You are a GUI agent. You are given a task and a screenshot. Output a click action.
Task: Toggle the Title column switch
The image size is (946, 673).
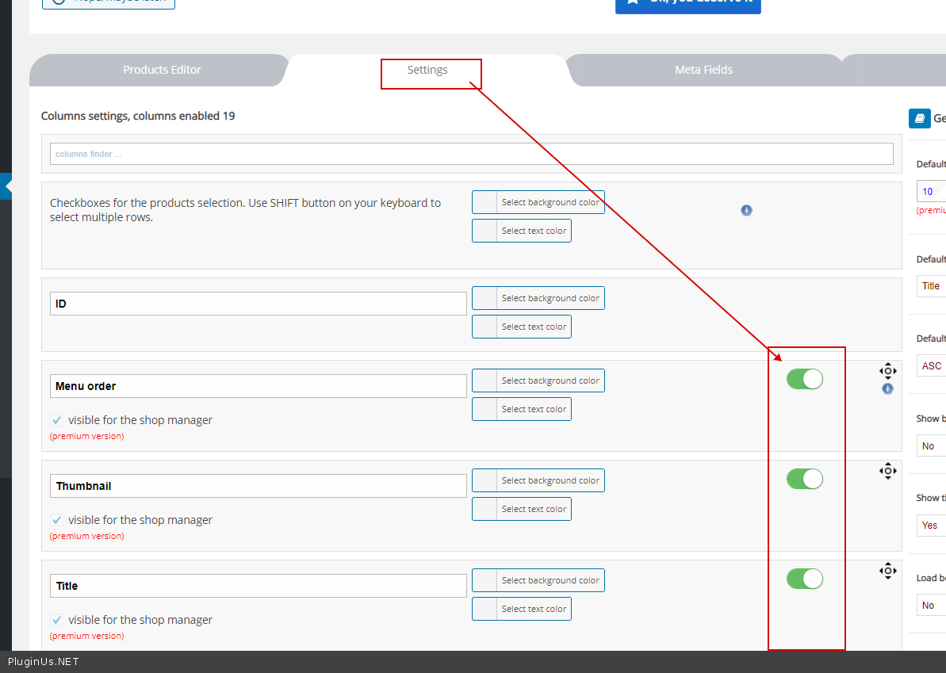(804, 579)
